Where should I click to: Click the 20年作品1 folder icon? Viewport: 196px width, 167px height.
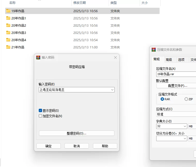click(x=8, y=18)
